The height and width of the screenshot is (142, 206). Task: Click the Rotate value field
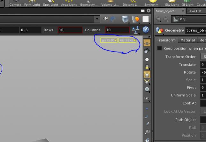tap(203, 72)
